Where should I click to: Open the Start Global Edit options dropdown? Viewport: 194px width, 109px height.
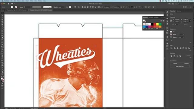pyautogui.click(x=190, y=67)
